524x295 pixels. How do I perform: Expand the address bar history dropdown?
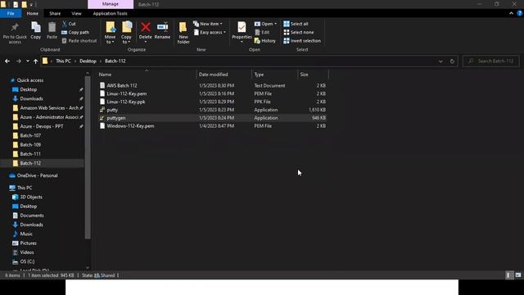tap(440, 61)
